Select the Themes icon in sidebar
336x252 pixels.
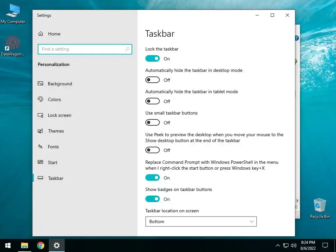[x=40, y=131]
